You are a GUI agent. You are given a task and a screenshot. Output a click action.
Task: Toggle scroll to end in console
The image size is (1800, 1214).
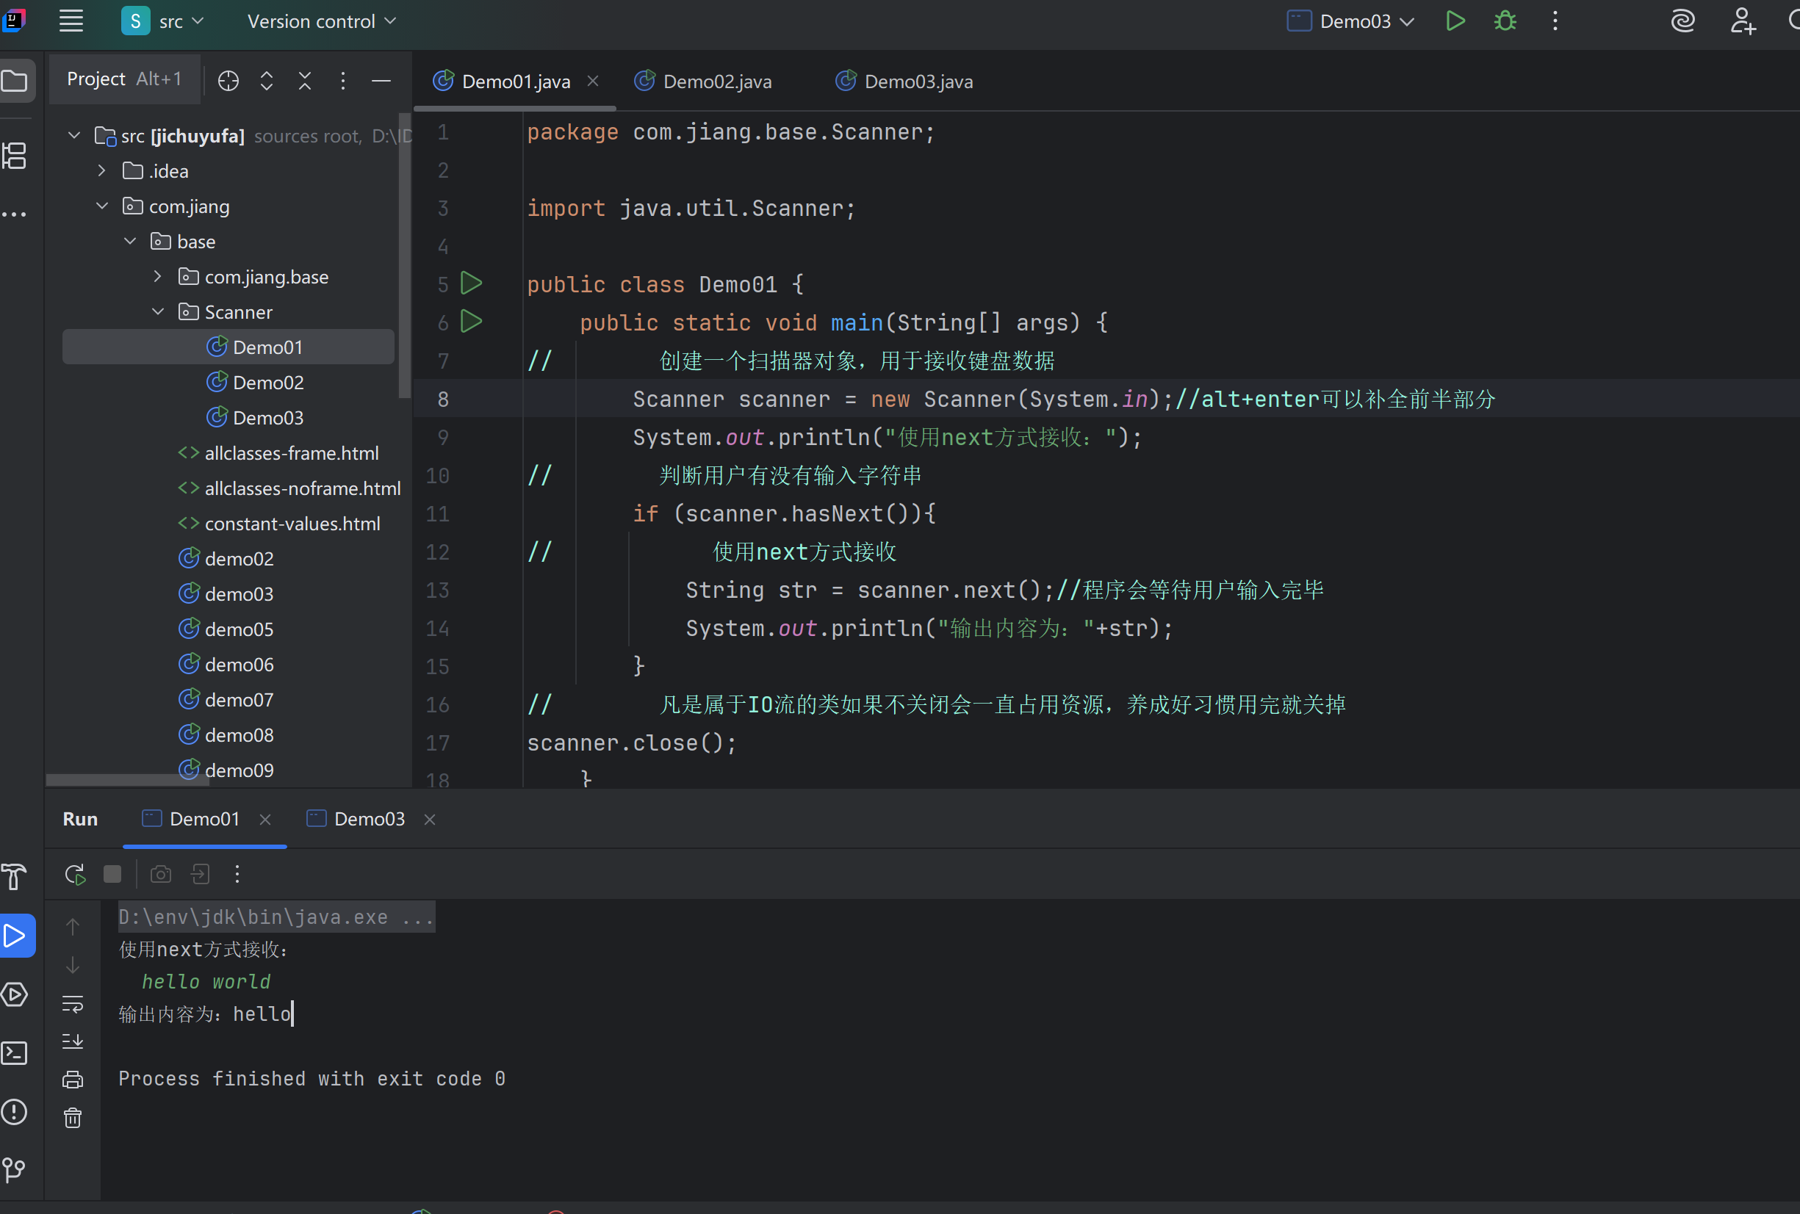click(73, 1041)
